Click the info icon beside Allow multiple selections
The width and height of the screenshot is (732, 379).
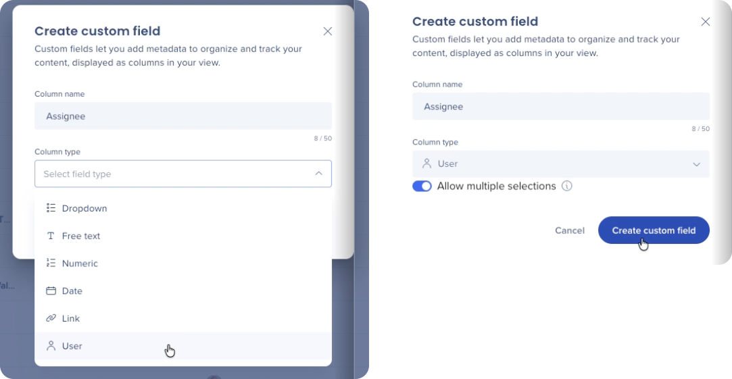[566, 186]
